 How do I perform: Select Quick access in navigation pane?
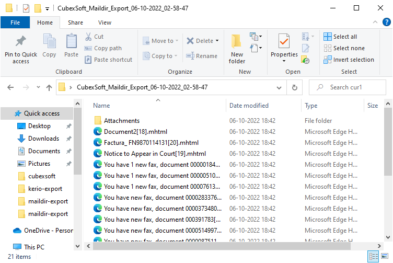click(x=37, y=113)
